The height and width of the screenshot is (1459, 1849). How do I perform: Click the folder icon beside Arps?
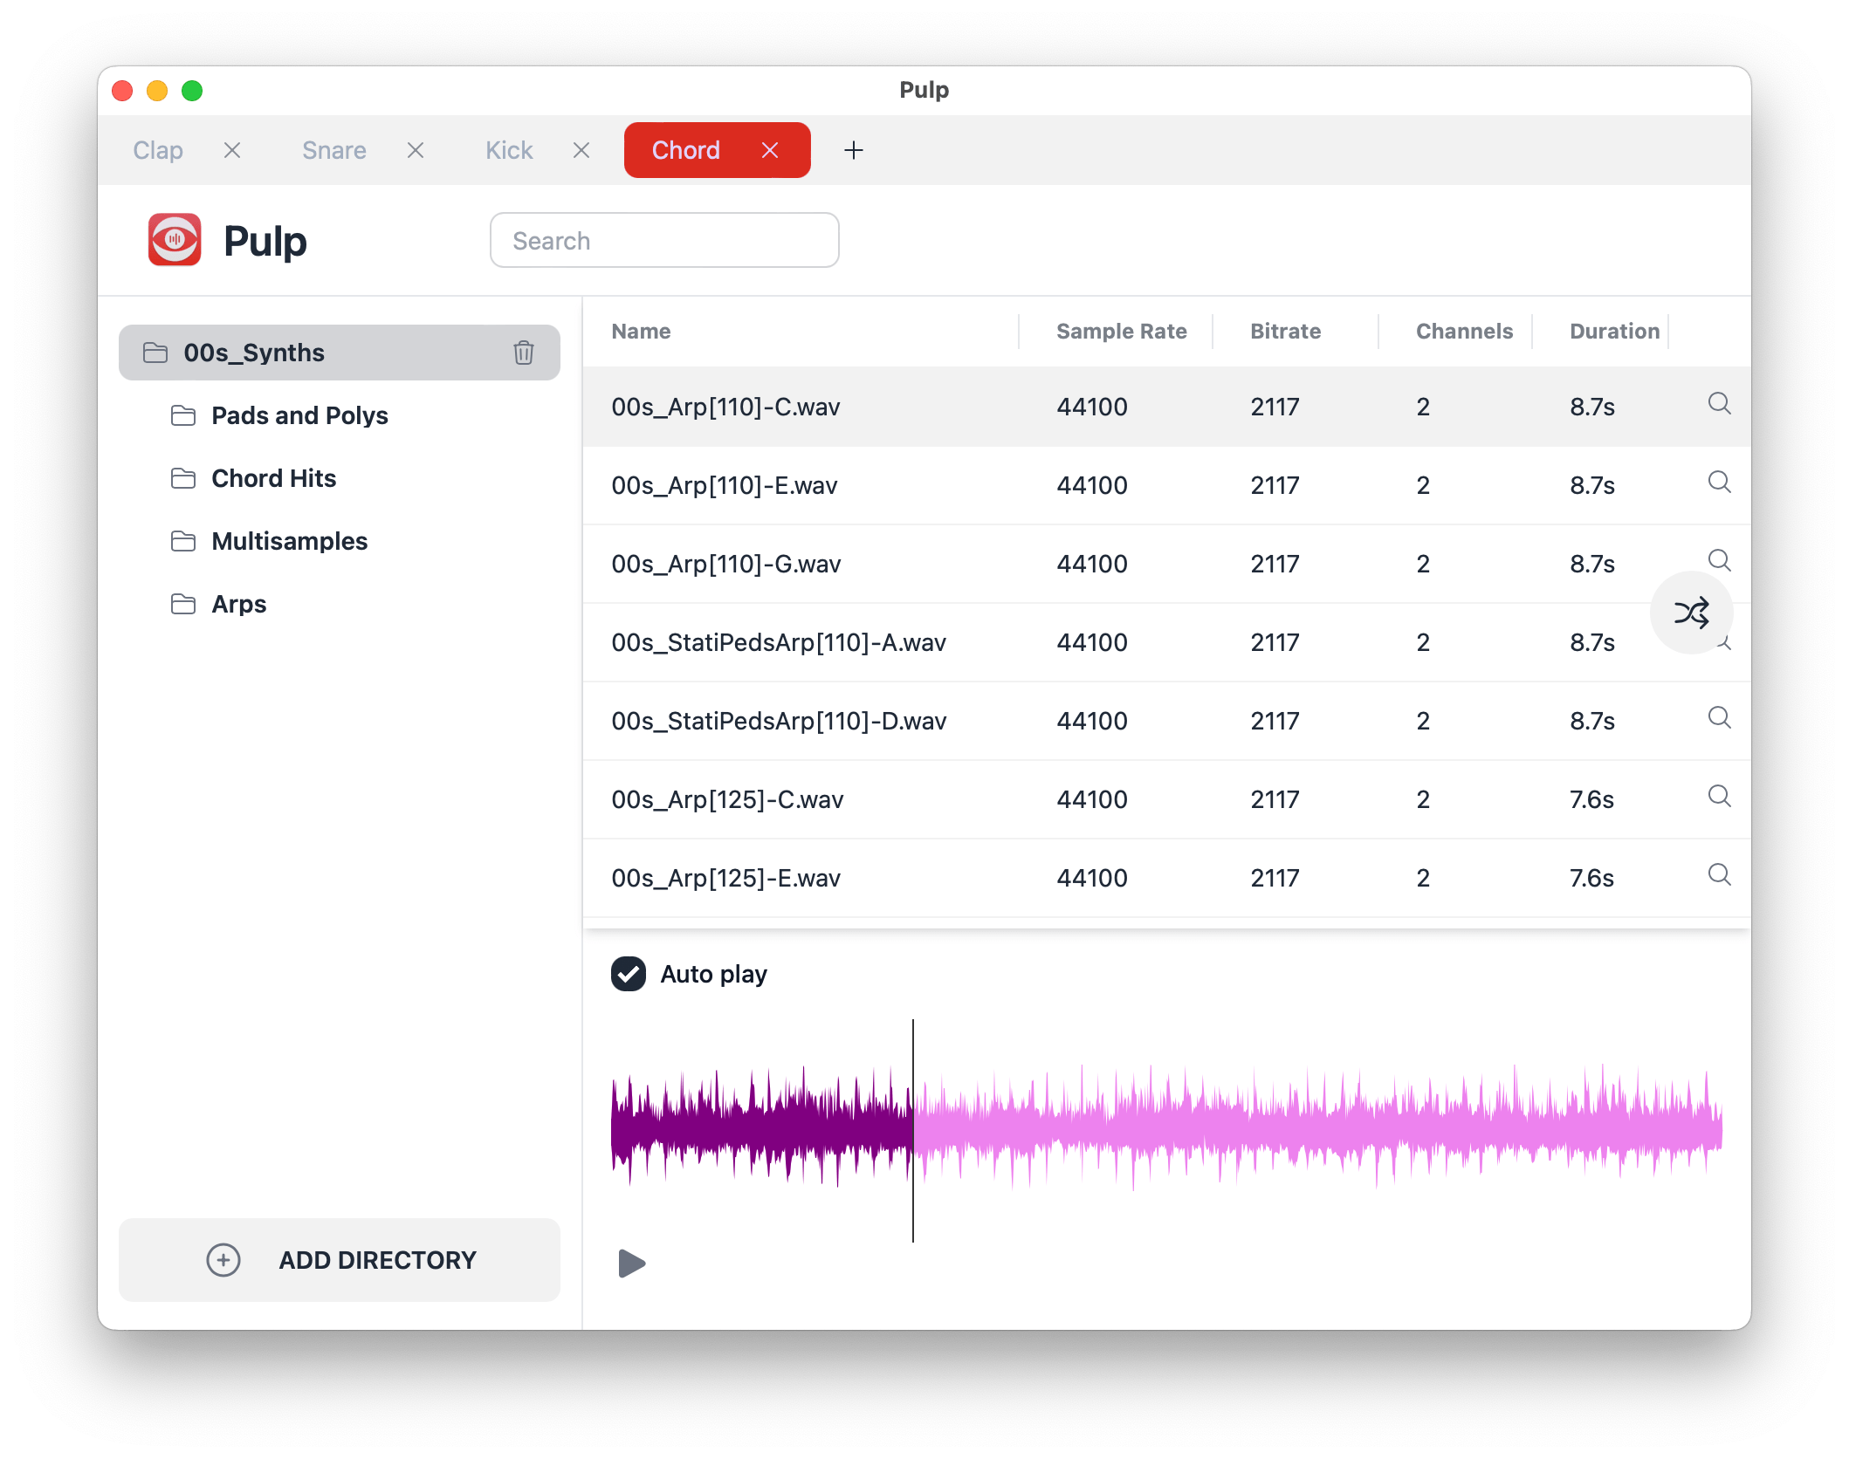click(184, 603)
